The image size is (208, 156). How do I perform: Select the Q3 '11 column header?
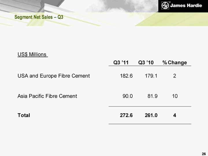pos(121,62)
